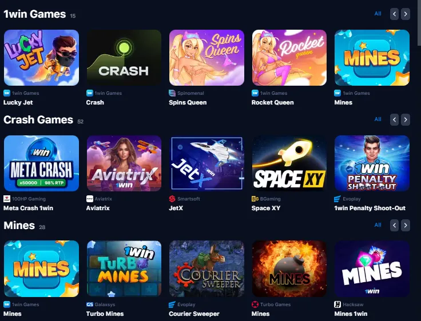421x321 pixels.
Task: Click the Spinomenal provider icon under Spins Queen
Action: click(x=172, y=93)
